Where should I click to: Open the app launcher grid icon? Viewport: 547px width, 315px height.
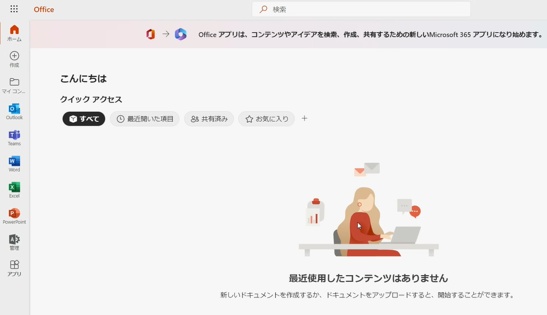pyautogui.click(x=14, y=9)
